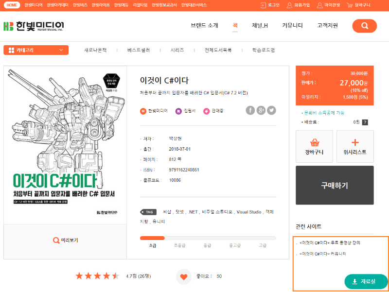
Task: Click the 마이한빛 person icon
Action: pyautogui.click(x=320, y=5)
